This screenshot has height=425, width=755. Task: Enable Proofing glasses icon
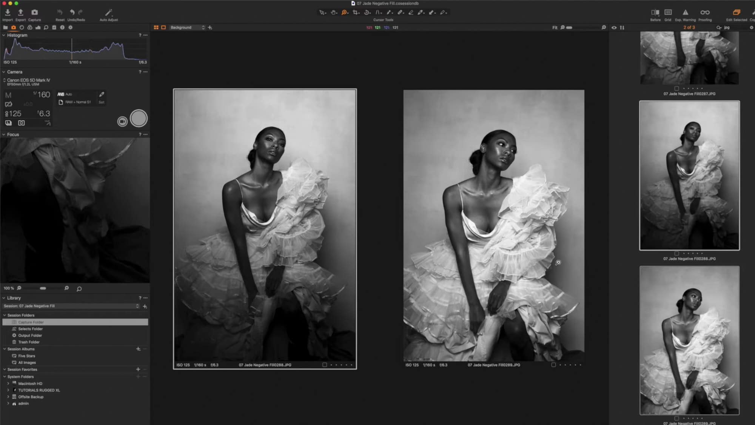(x=705, y=12)
